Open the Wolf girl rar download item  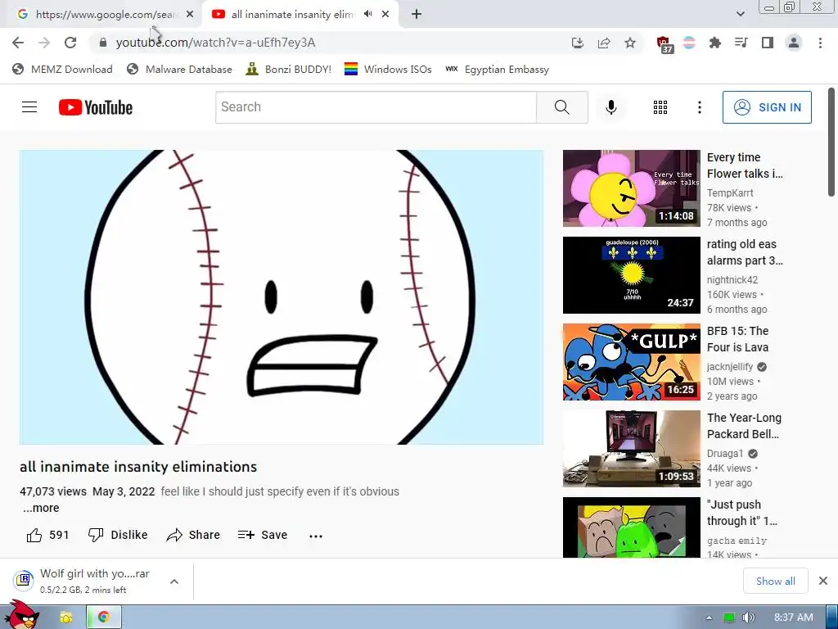(82, 581)
